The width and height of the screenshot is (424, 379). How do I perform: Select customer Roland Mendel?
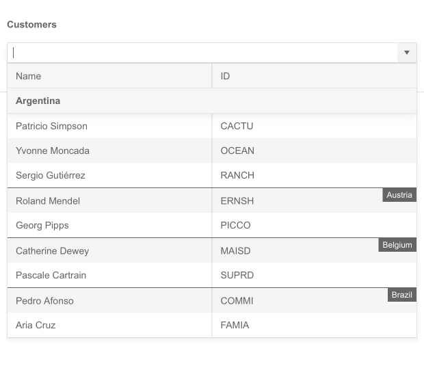pyautogui.click(x=48, y=200)
